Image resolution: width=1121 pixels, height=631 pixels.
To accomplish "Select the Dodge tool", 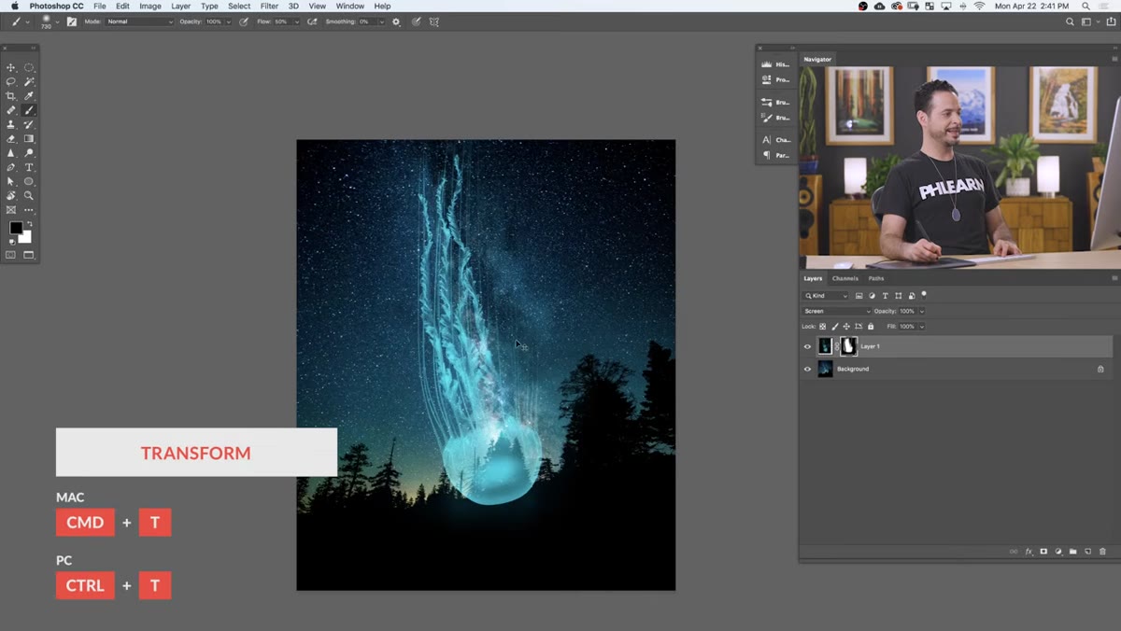I will pyautogui.click(x=29, y=153).
